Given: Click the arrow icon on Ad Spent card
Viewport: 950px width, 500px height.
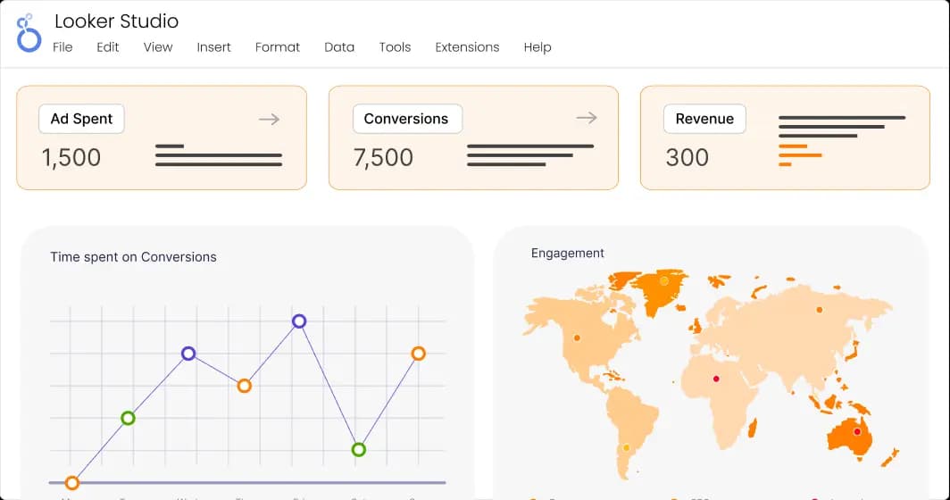Looking at the screenshot, I should click(x=270, y=119).
